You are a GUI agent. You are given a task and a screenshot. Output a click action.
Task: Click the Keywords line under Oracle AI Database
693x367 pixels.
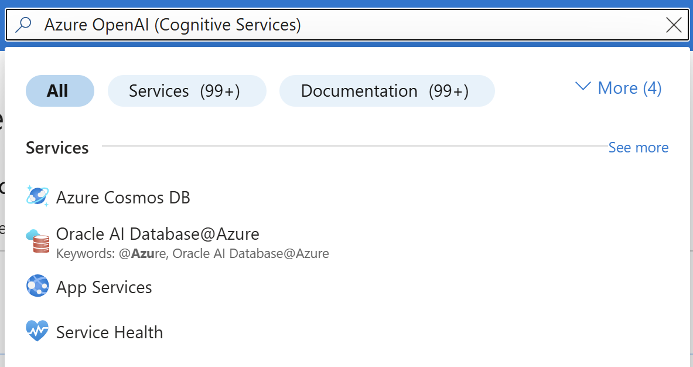click(x=192, y=253)
